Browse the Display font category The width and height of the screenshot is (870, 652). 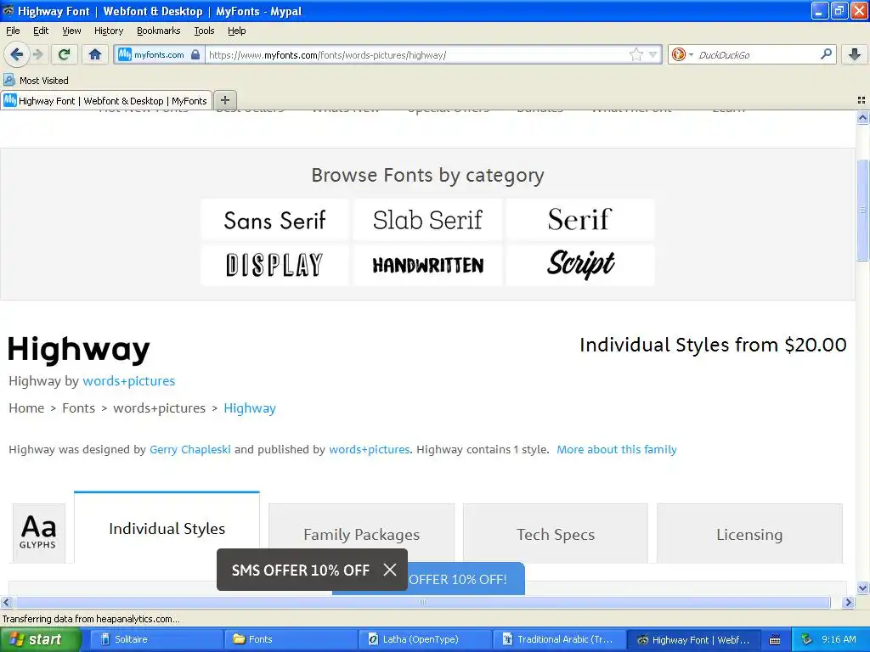coord(274,265)
